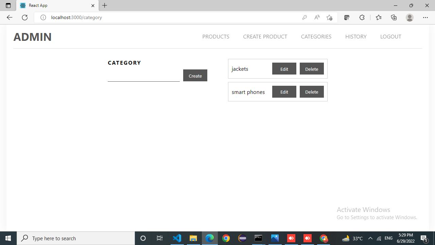This screenshot has width=435, height=245.
Task: Go back using the browser back arrow
Action: 9,17
